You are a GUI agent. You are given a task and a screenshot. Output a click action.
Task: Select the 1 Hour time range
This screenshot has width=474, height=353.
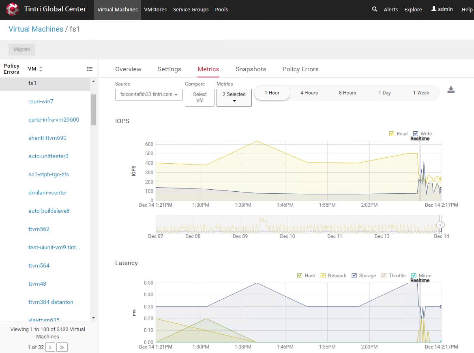(x=272, y=93)
